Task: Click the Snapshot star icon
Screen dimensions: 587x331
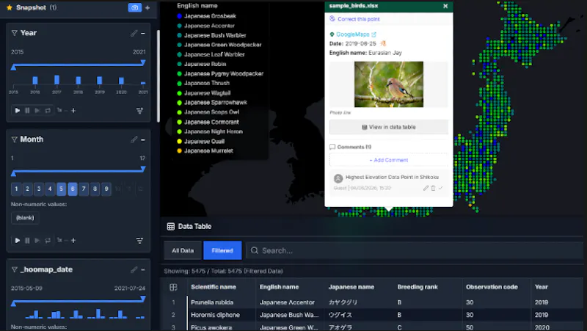Action: tap(10, 7)
